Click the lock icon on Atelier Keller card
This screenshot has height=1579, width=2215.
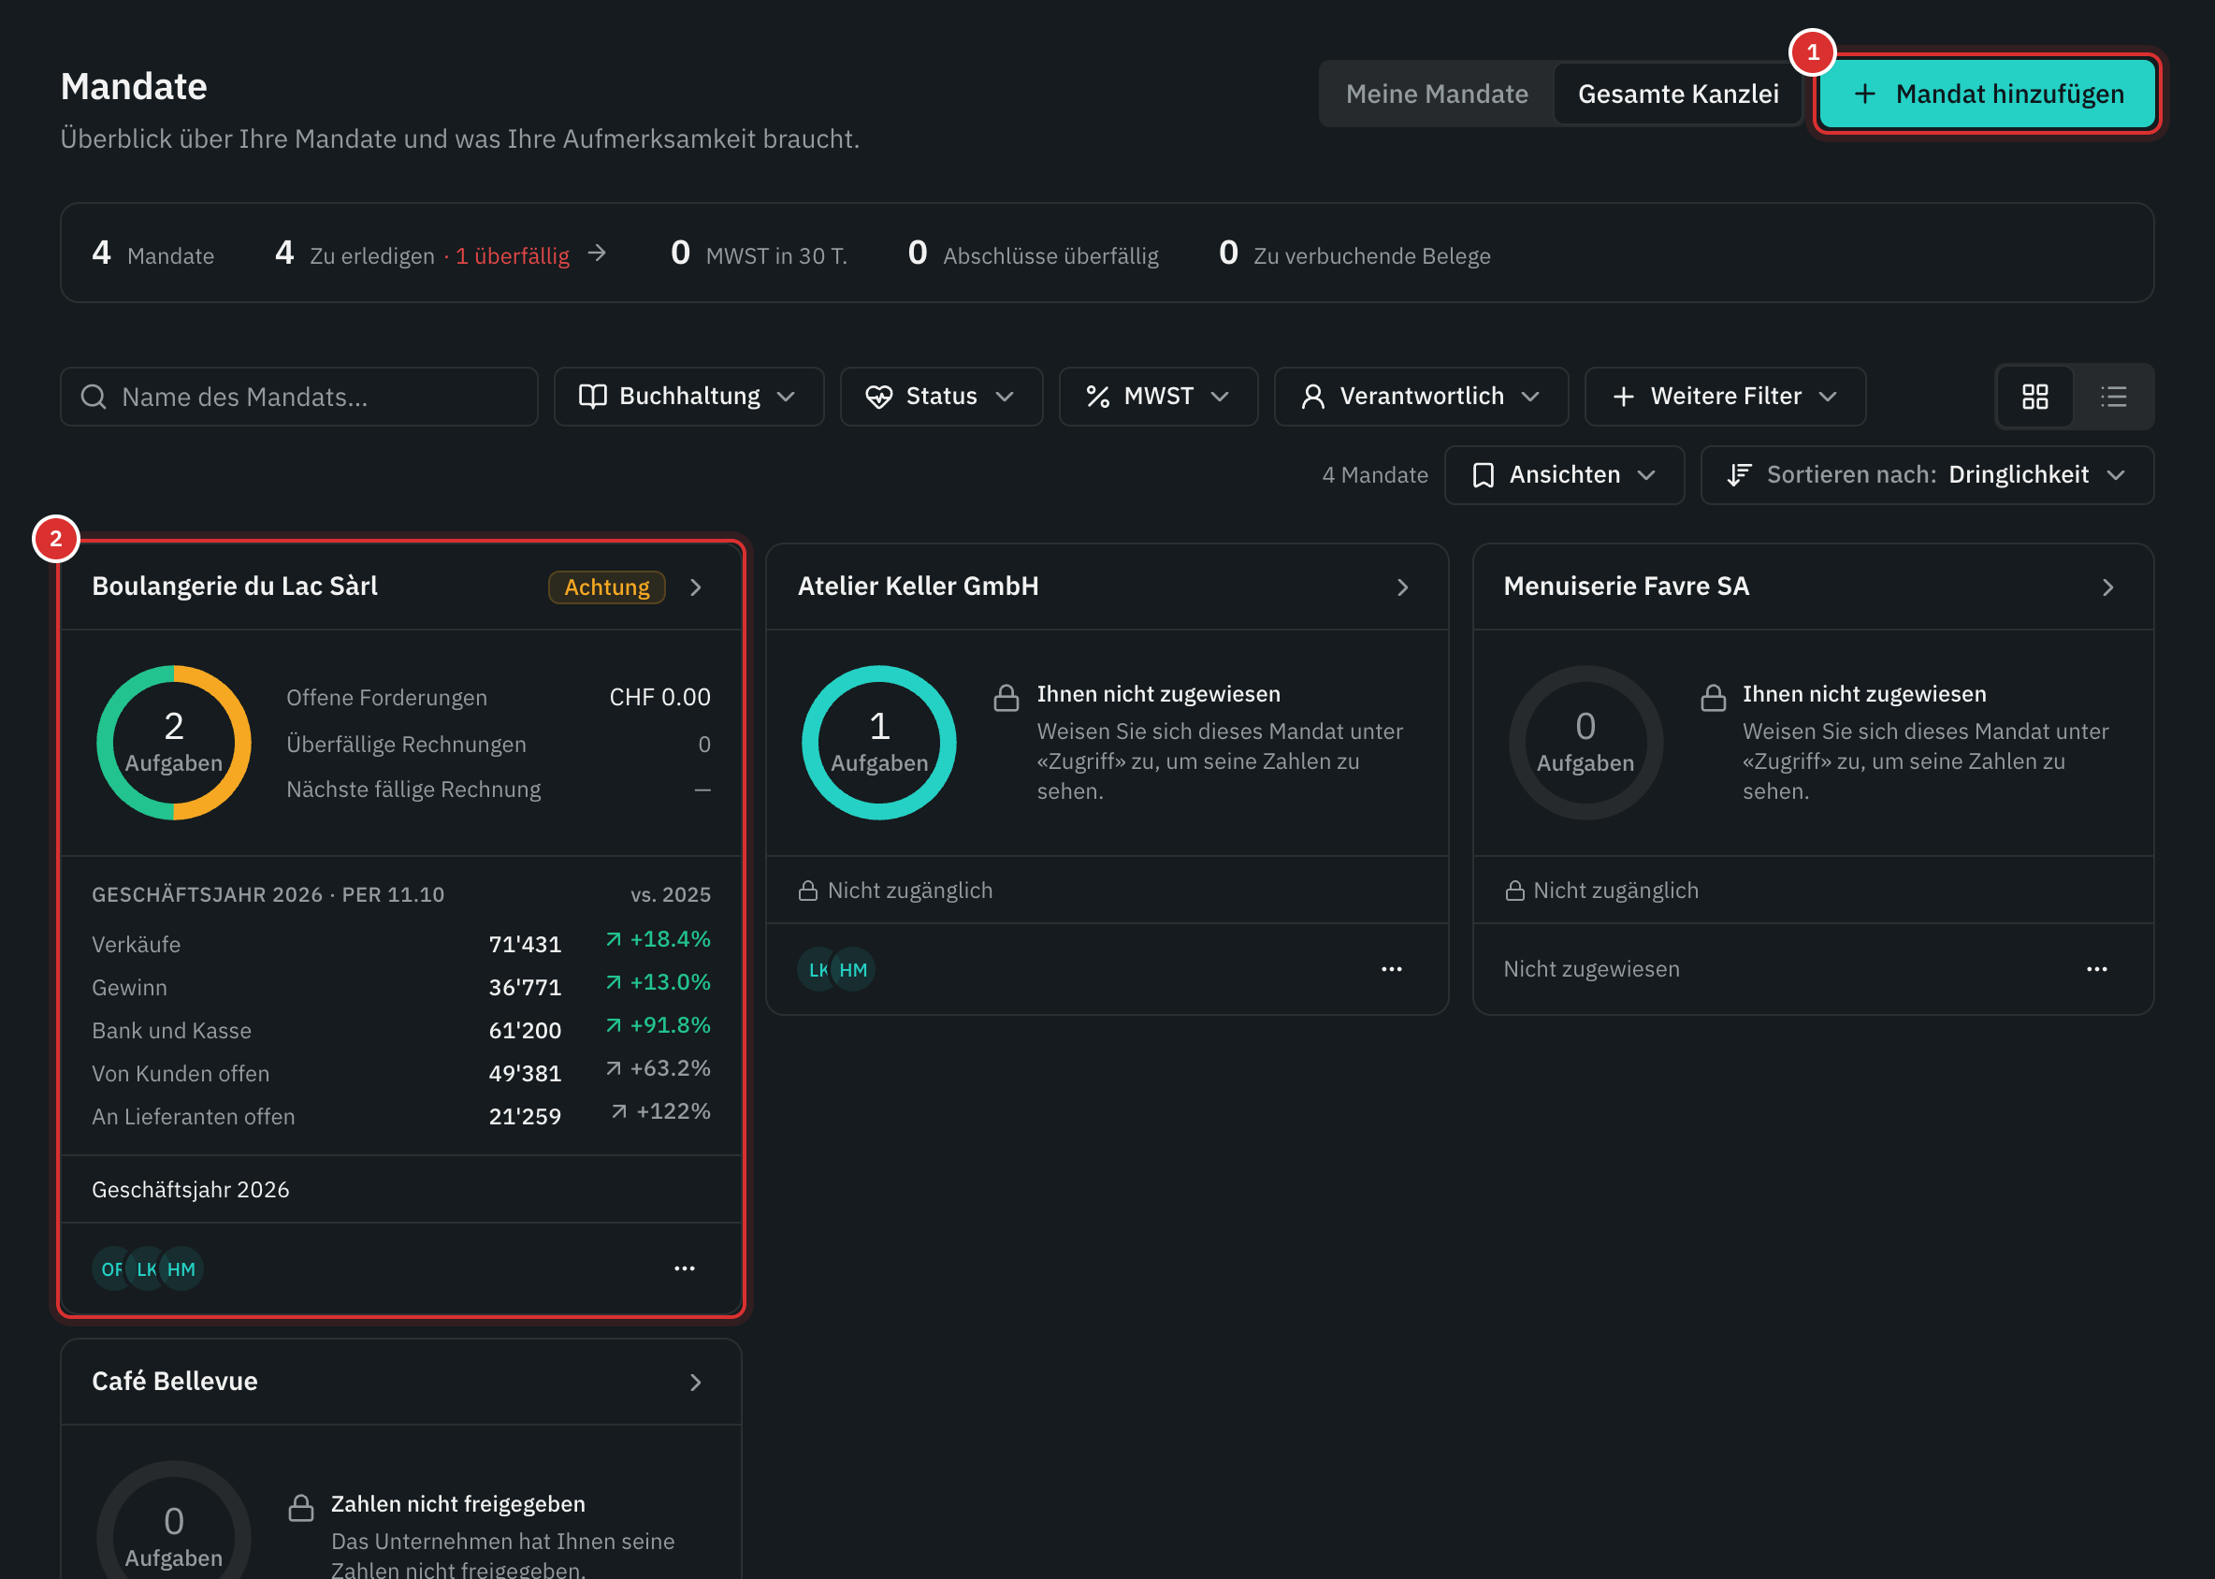point(1006,697)
